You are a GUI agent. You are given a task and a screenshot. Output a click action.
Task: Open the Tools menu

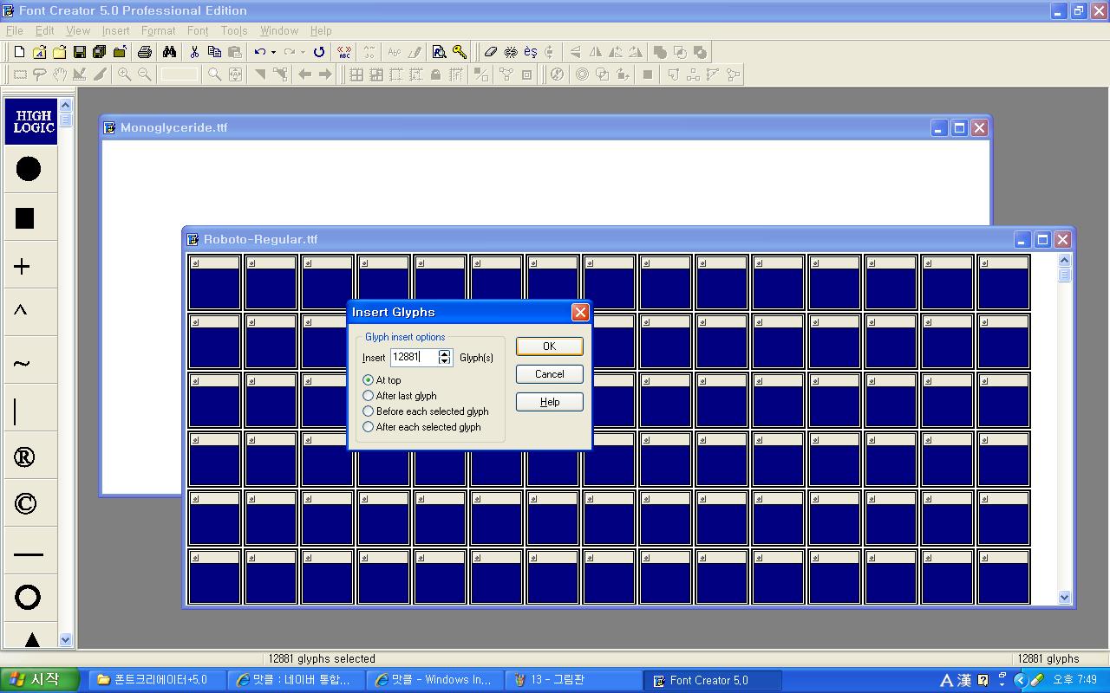point(234,30)
